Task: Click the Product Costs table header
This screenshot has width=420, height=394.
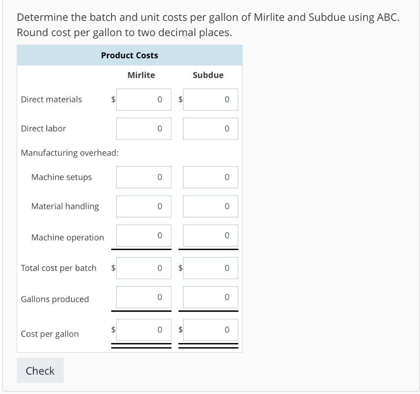Action: (129, 55)
